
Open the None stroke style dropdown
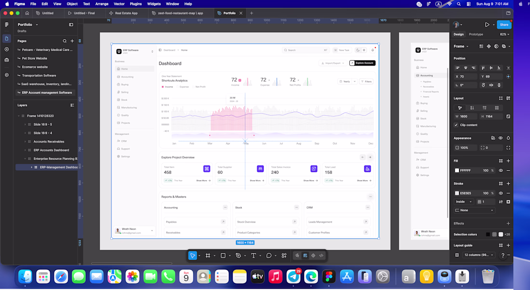coord(474,210)
